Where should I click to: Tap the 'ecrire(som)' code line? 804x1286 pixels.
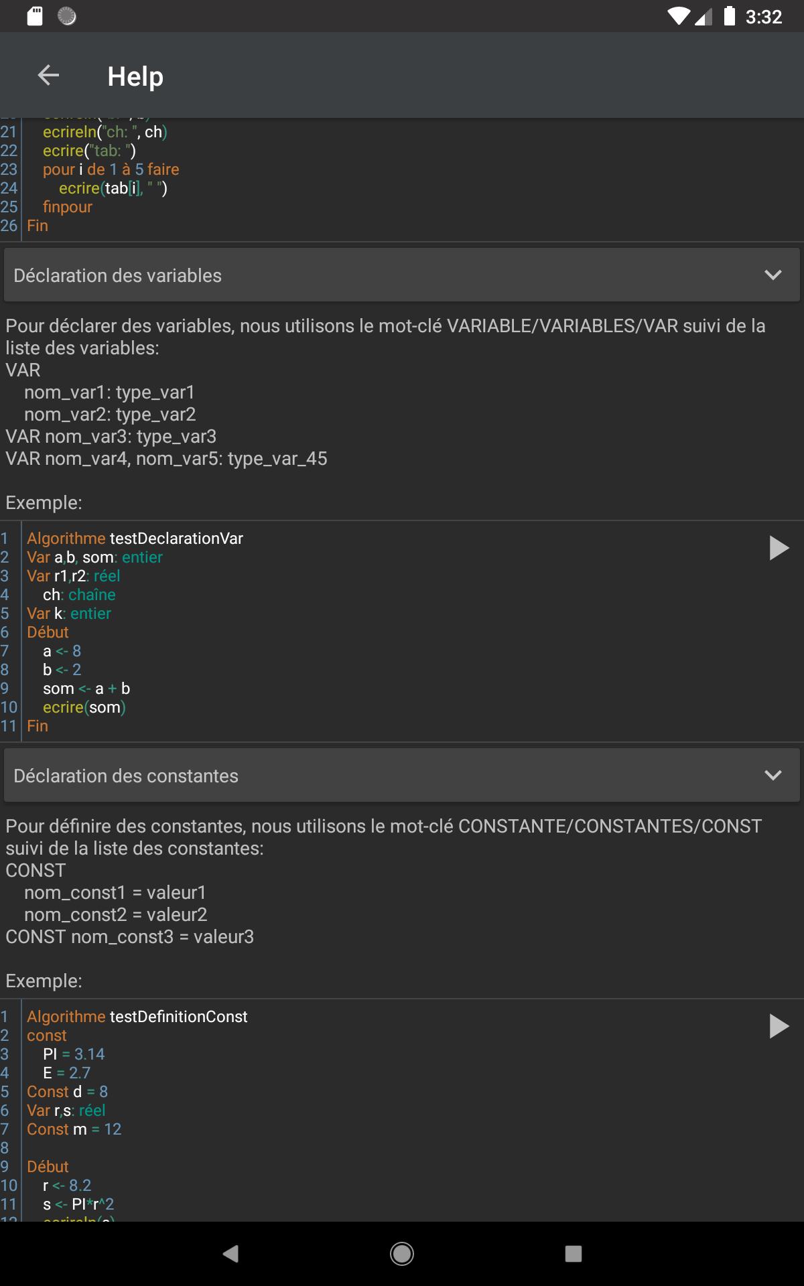click(x=84, y=707)
